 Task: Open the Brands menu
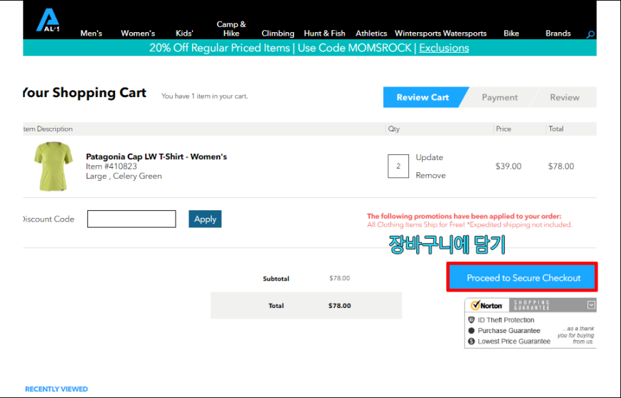pos(558,34)
